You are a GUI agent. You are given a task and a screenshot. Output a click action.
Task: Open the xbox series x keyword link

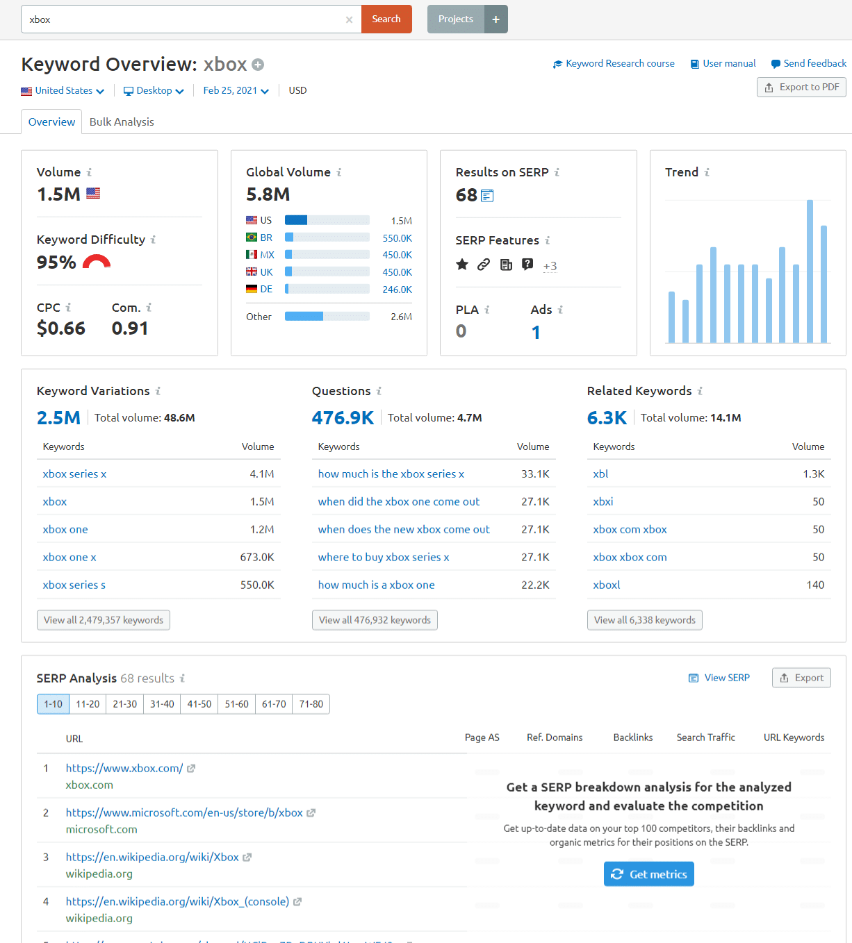pyautogui.click(x=74, y=474)
